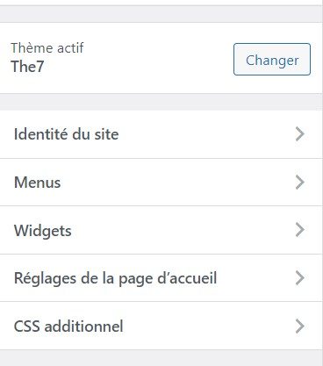This screenshot has width=323, height=366.
Task: Open the CSS additionnel section
Action: [x=161, y=326]
